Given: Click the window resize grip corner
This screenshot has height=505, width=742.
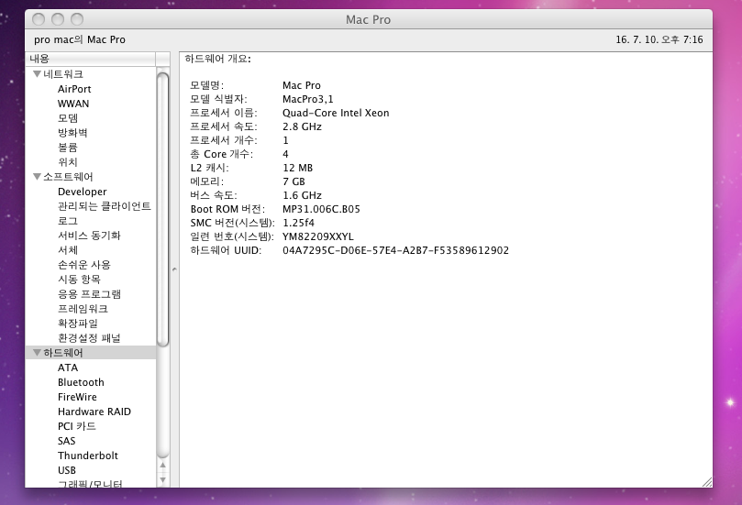Looking at the screenshot, I should pyautogui.click(x=706, y=481).
